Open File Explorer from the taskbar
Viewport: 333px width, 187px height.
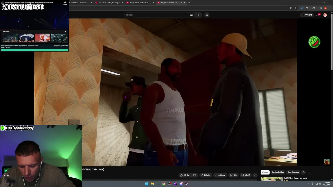(152, 184)
